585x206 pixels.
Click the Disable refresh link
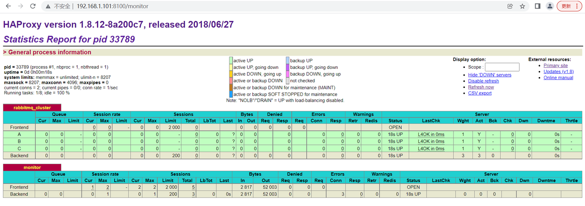483,81
